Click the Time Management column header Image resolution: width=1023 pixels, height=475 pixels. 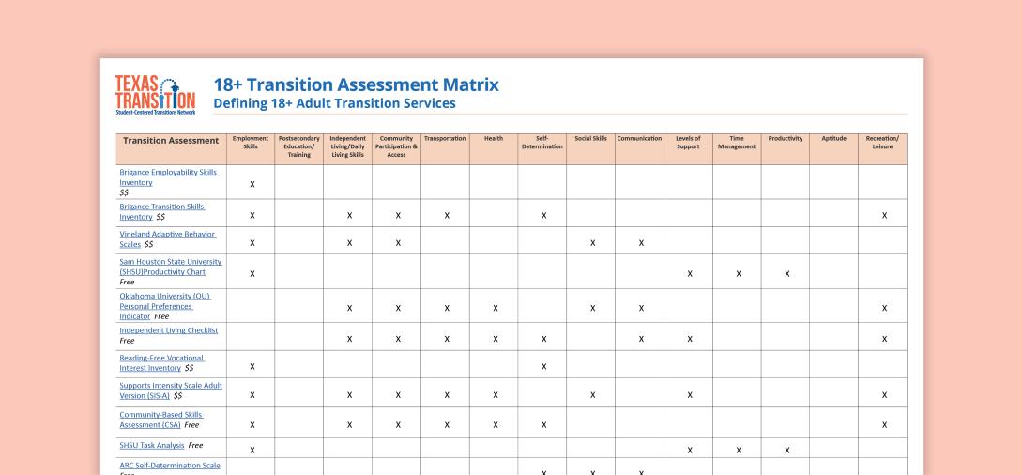[x=737, y=143]
